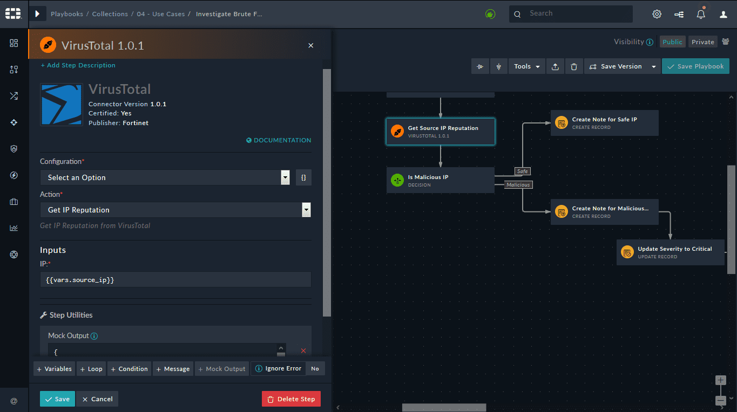Open the notifications bell
Viewport: 737px width, 412px height.
pos(701,14)
